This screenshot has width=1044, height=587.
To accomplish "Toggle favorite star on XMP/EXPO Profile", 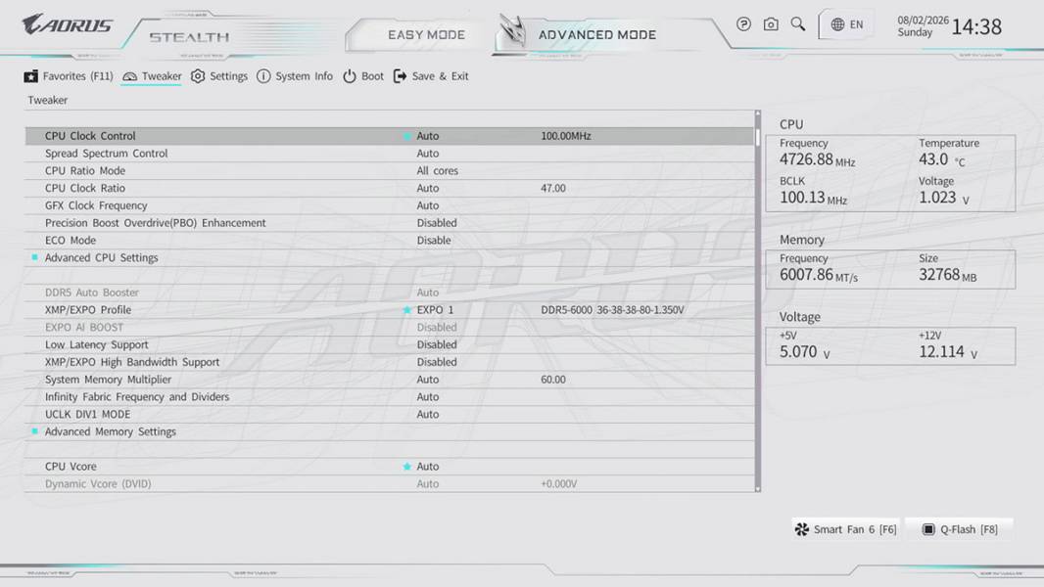I will (x=406, y=310).
